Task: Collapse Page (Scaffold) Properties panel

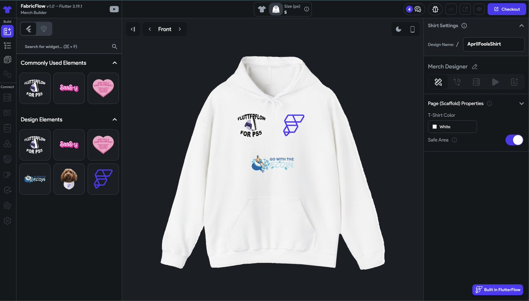Action: coord(522,103)
